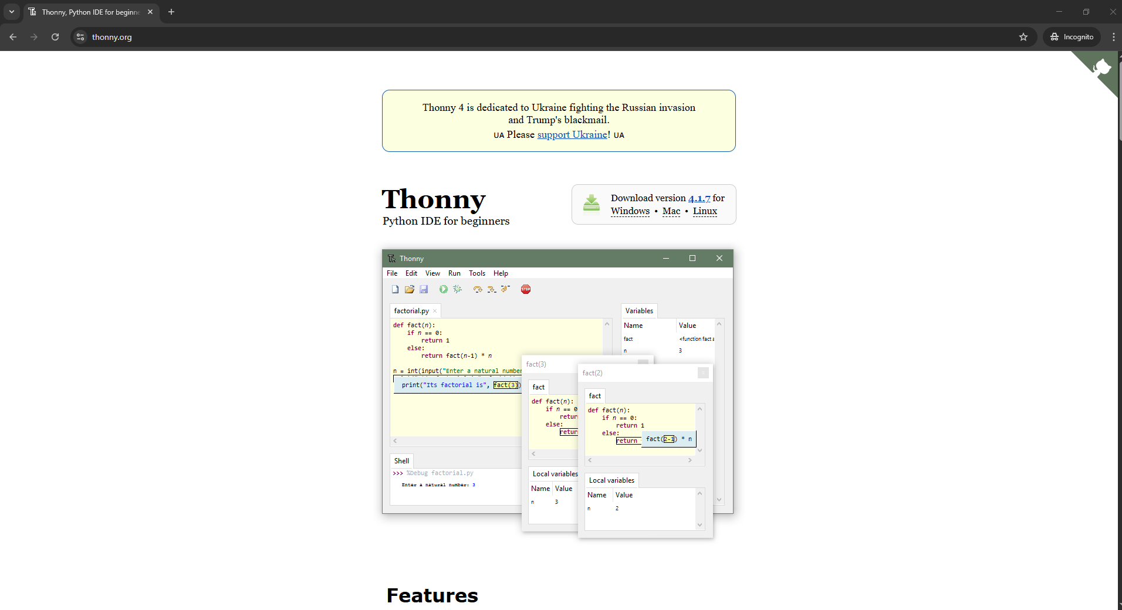Click the main editor horizontal scrollbar left arrow
Screen dimensions: 1122x610
point(395,441)
